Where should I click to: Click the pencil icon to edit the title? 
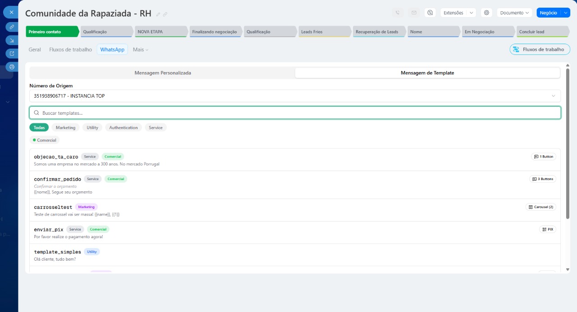158,14
